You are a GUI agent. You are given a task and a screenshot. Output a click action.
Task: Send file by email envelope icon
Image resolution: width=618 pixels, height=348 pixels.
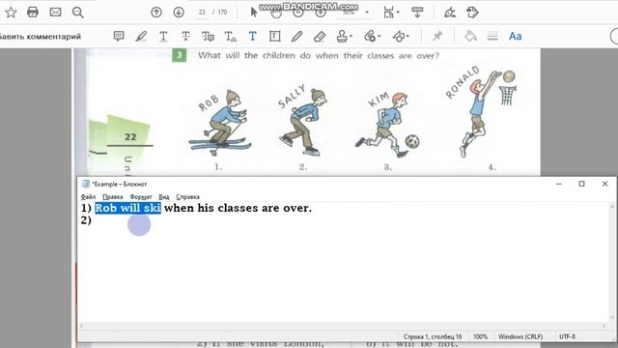click(55, 13)
